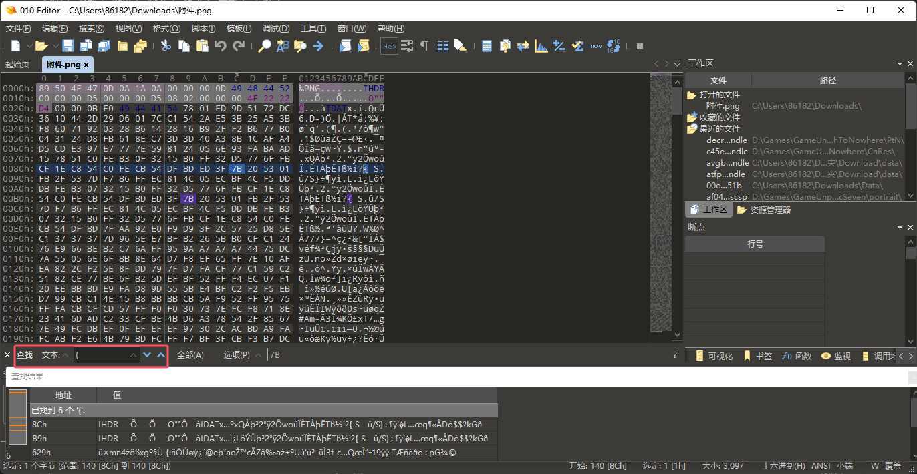Open Replace with the AB icon
Image resolution: width=917 pixels, height=474 pixels.
coord(283,46)
